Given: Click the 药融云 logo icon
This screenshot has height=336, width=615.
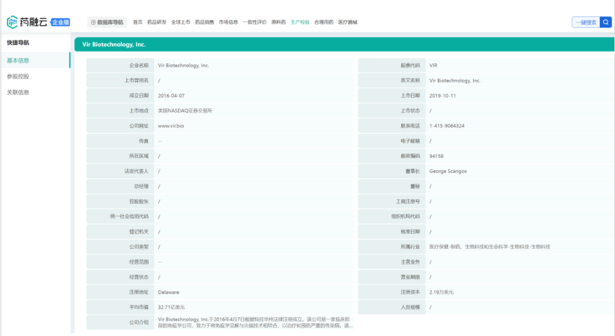Looking at the screenshot, I should (13, 22).
